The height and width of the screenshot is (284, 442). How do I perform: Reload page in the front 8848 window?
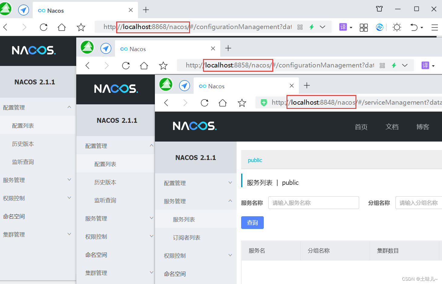[x=205, y=103]
